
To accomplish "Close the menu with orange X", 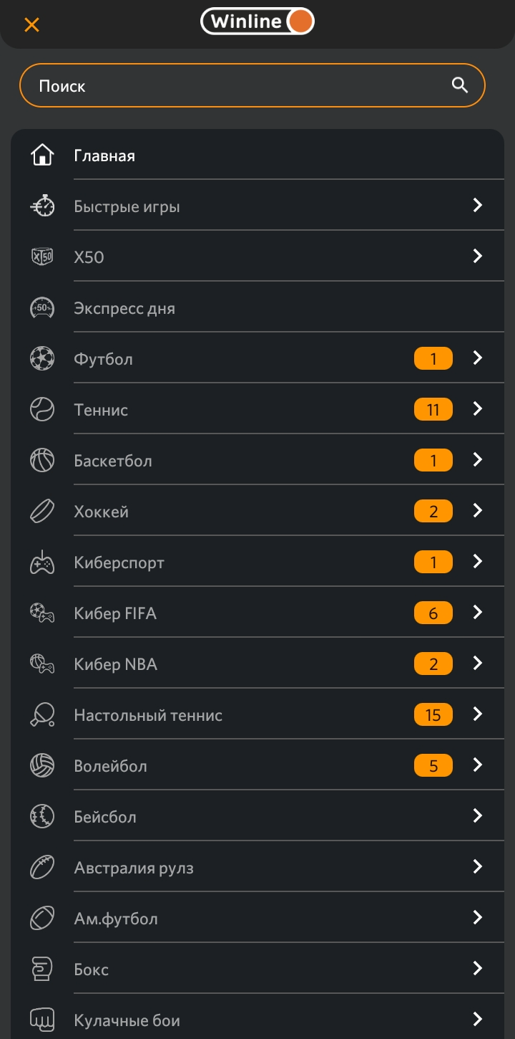I will [x=31, y=24].
